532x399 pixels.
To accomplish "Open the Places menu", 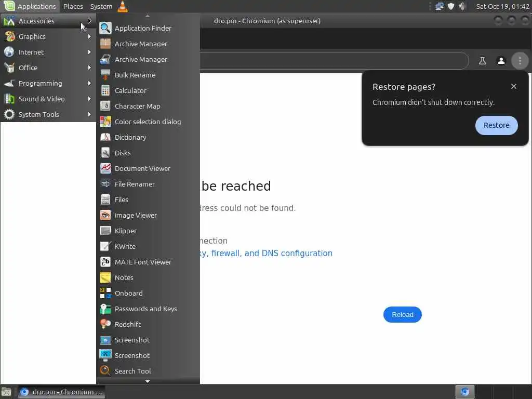I will tap(73, 6).
